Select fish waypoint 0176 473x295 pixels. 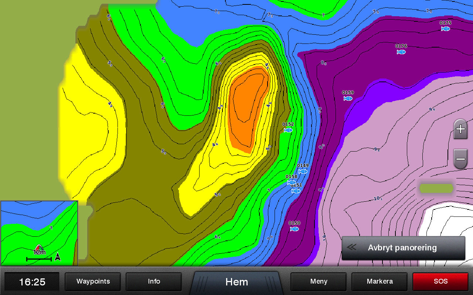pos(401,52)
